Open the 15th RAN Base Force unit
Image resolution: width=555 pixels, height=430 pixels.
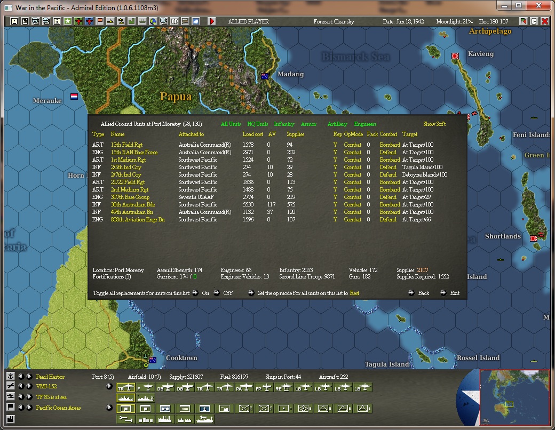coord(134,152)
